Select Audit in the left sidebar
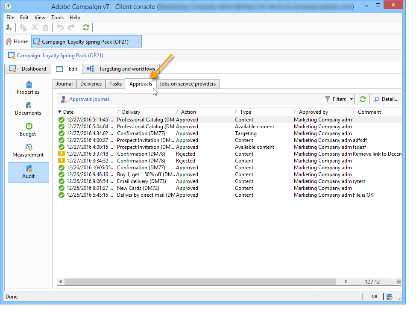The width and height of the screenshot is (419, 319). click(29, 172)
